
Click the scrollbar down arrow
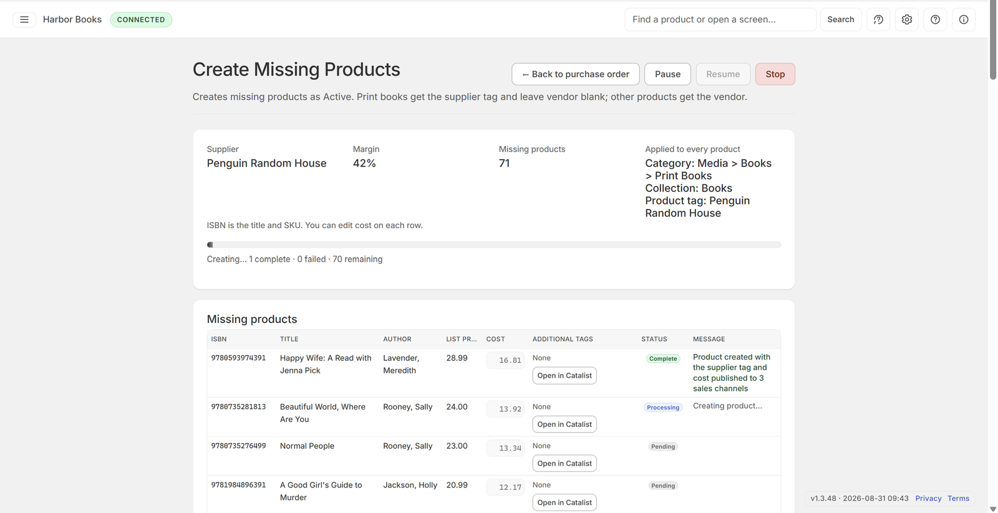coord(993,509)
